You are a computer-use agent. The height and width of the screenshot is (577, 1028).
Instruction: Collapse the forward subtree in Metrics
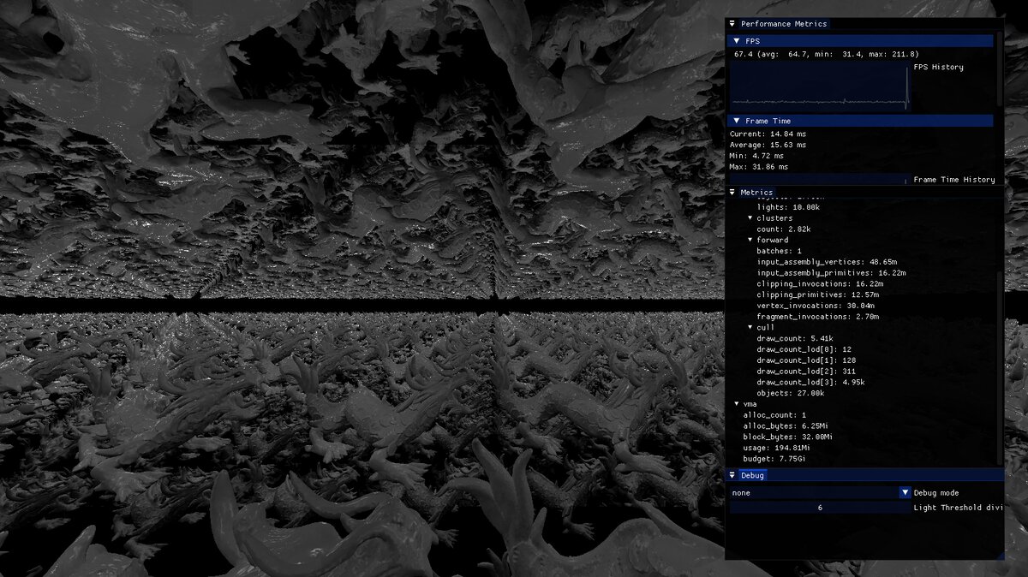(x=750, y=240)
